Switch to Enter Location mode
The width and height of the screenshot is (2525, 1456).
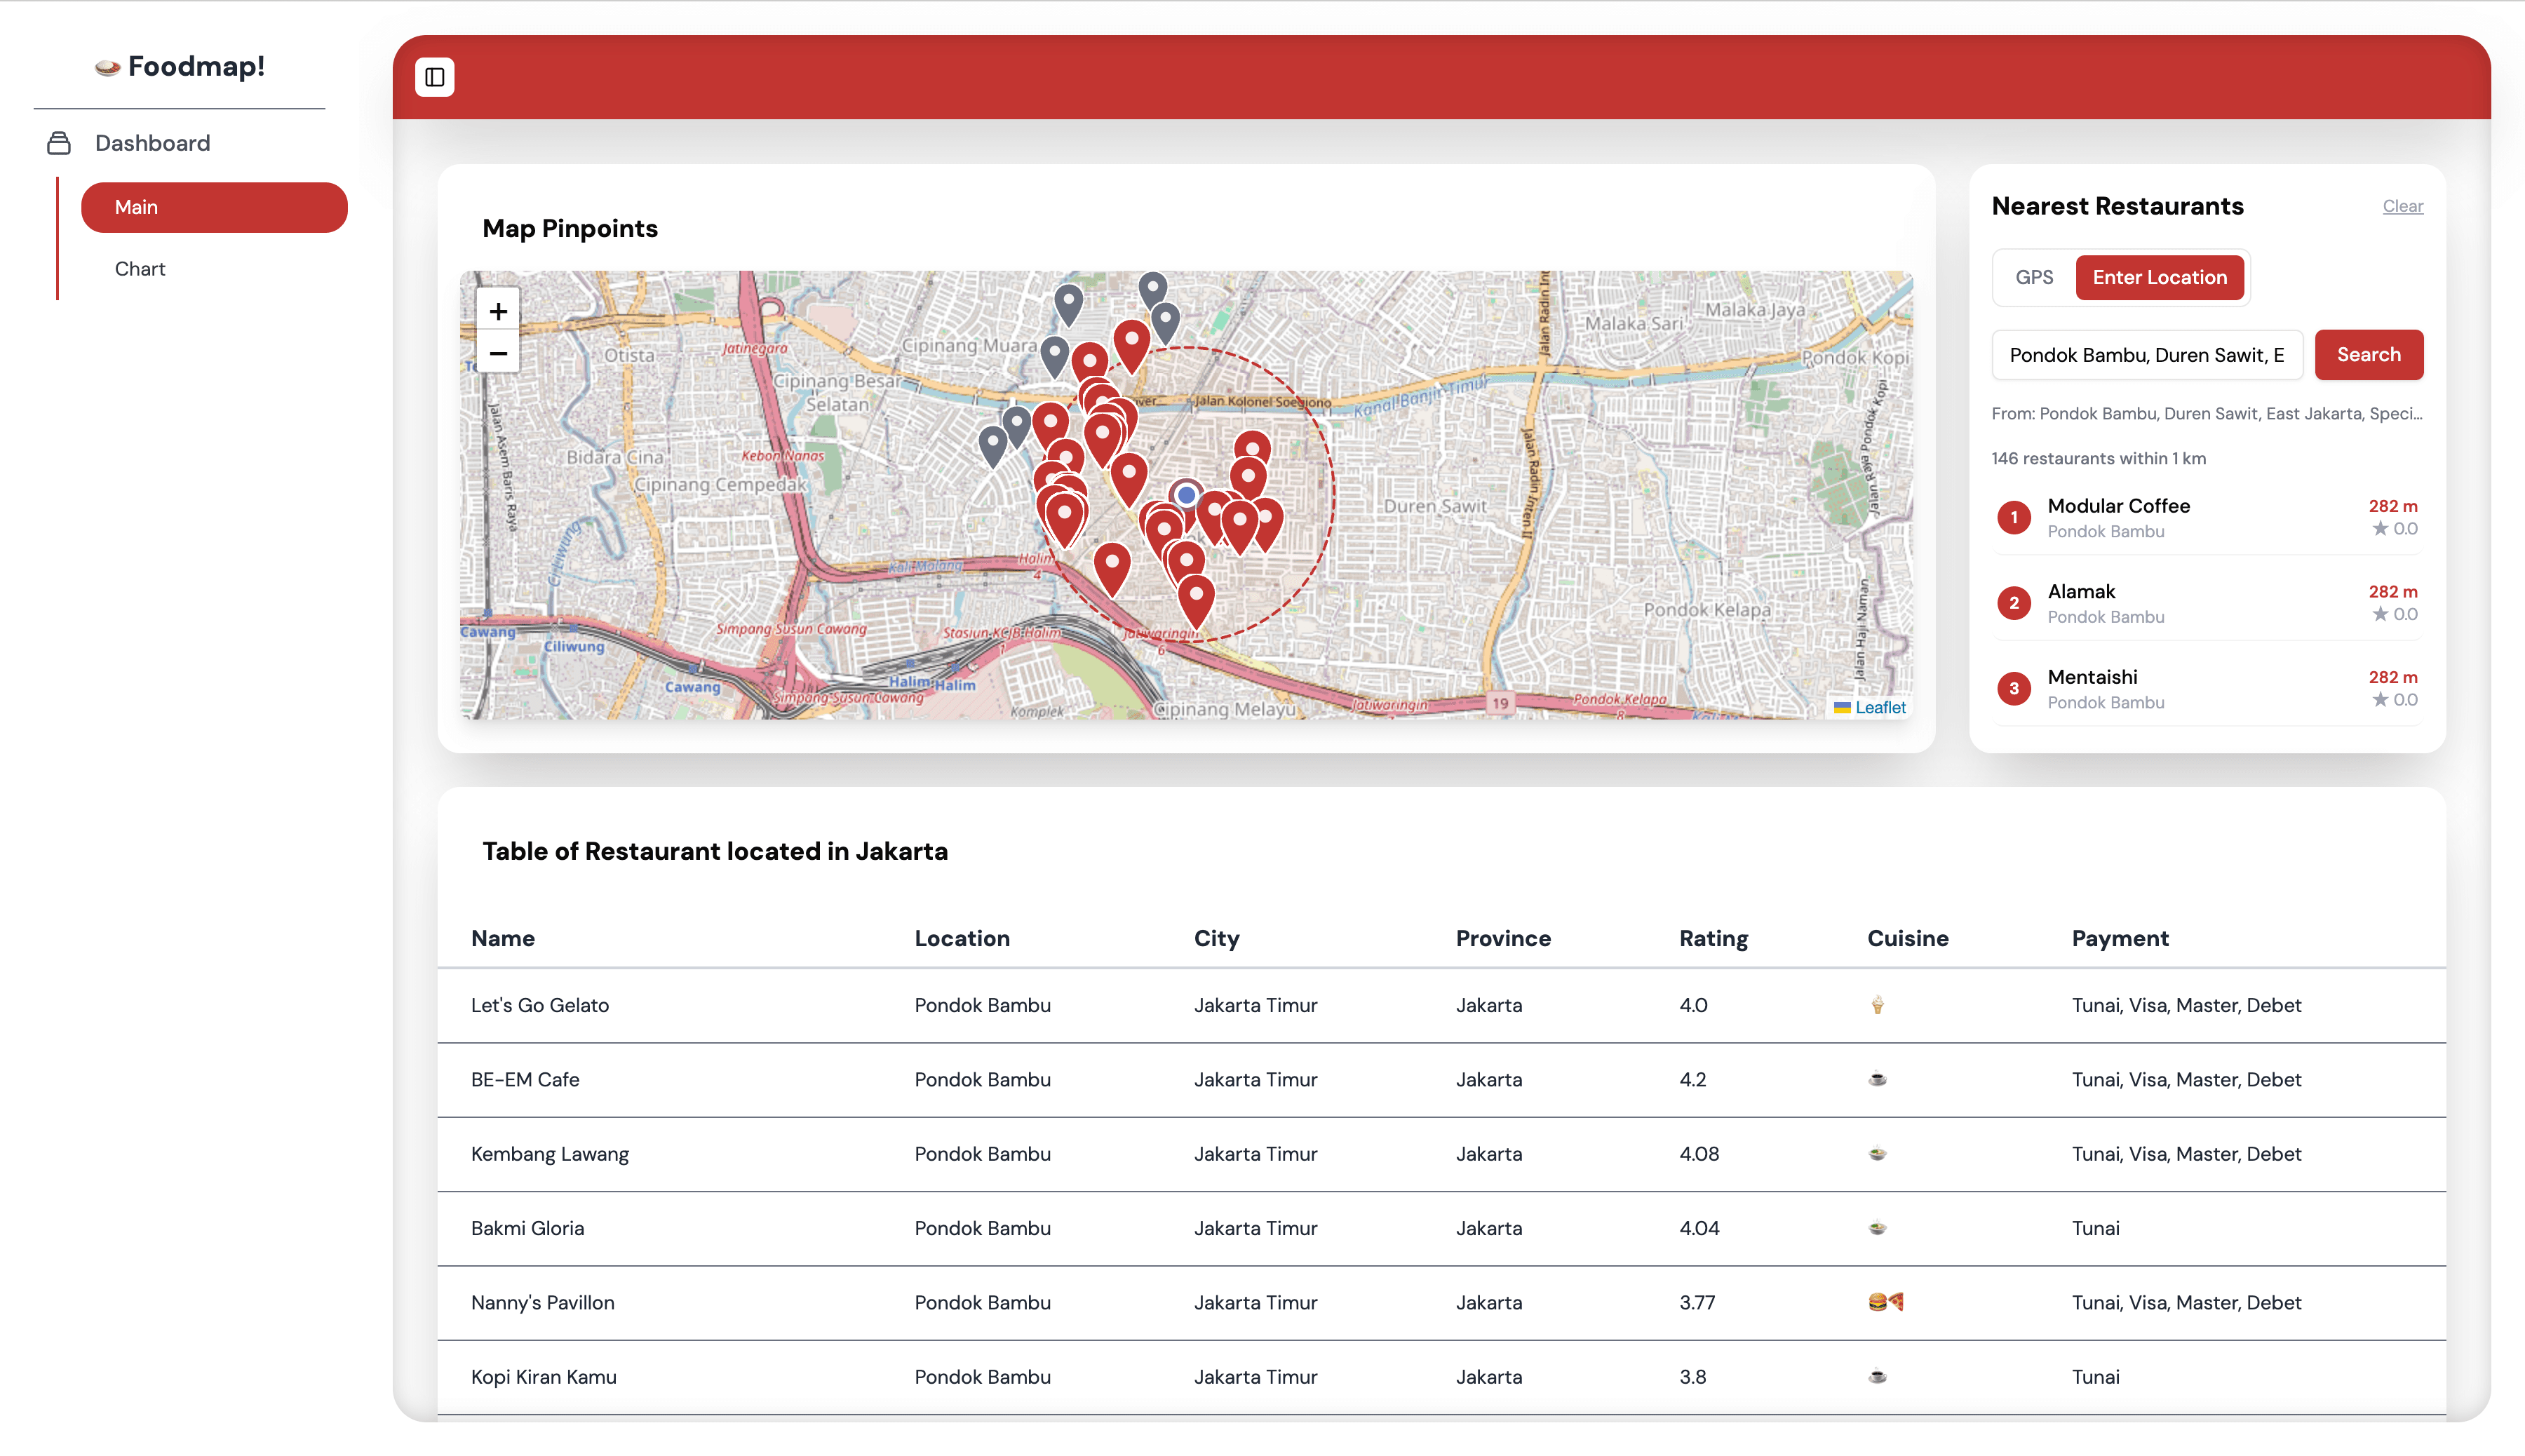[x=2160, y=277]
